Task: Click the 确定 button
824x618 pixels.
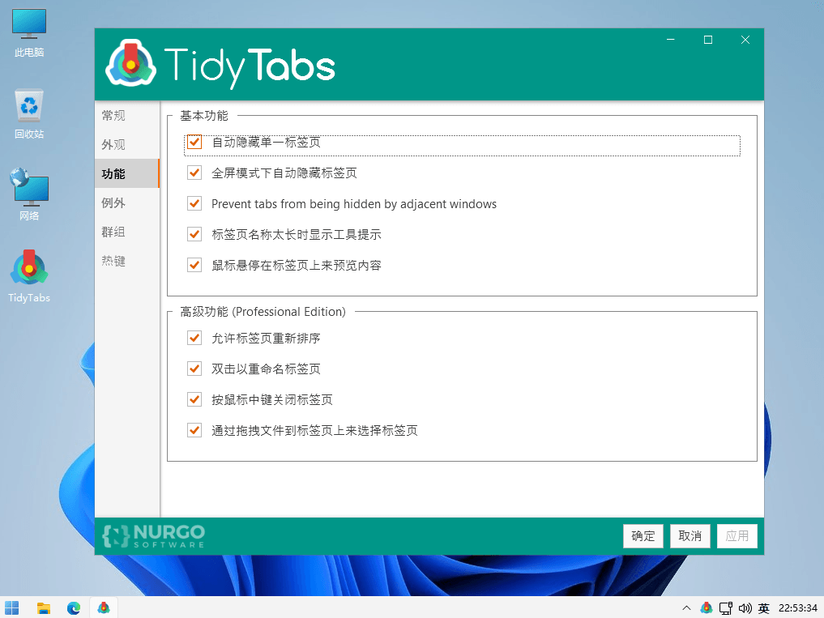Action: click(643, 536)
